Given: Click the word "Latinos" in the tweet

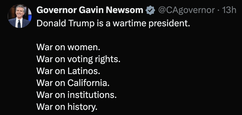Looking at the screenshot, I should pos(84,71).
